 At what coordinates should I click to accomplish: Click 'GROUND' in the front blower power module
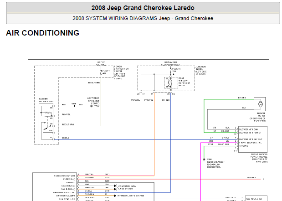pyautogui.click(x=244, y=146)
